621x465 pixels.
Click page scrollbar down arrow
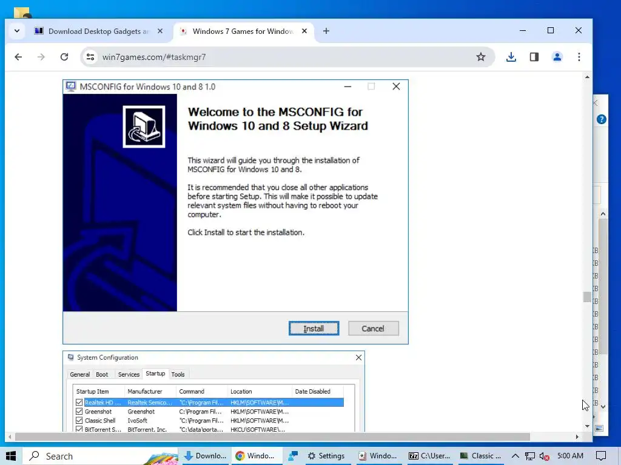587,426
